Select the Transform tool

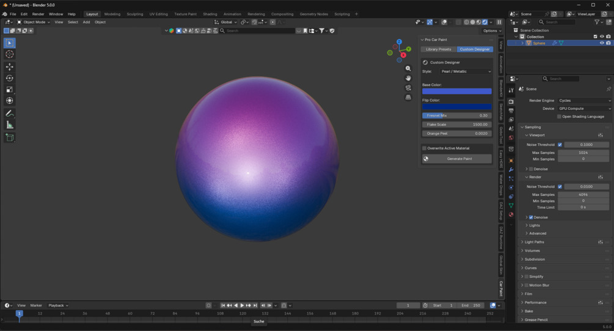[10, 101]
